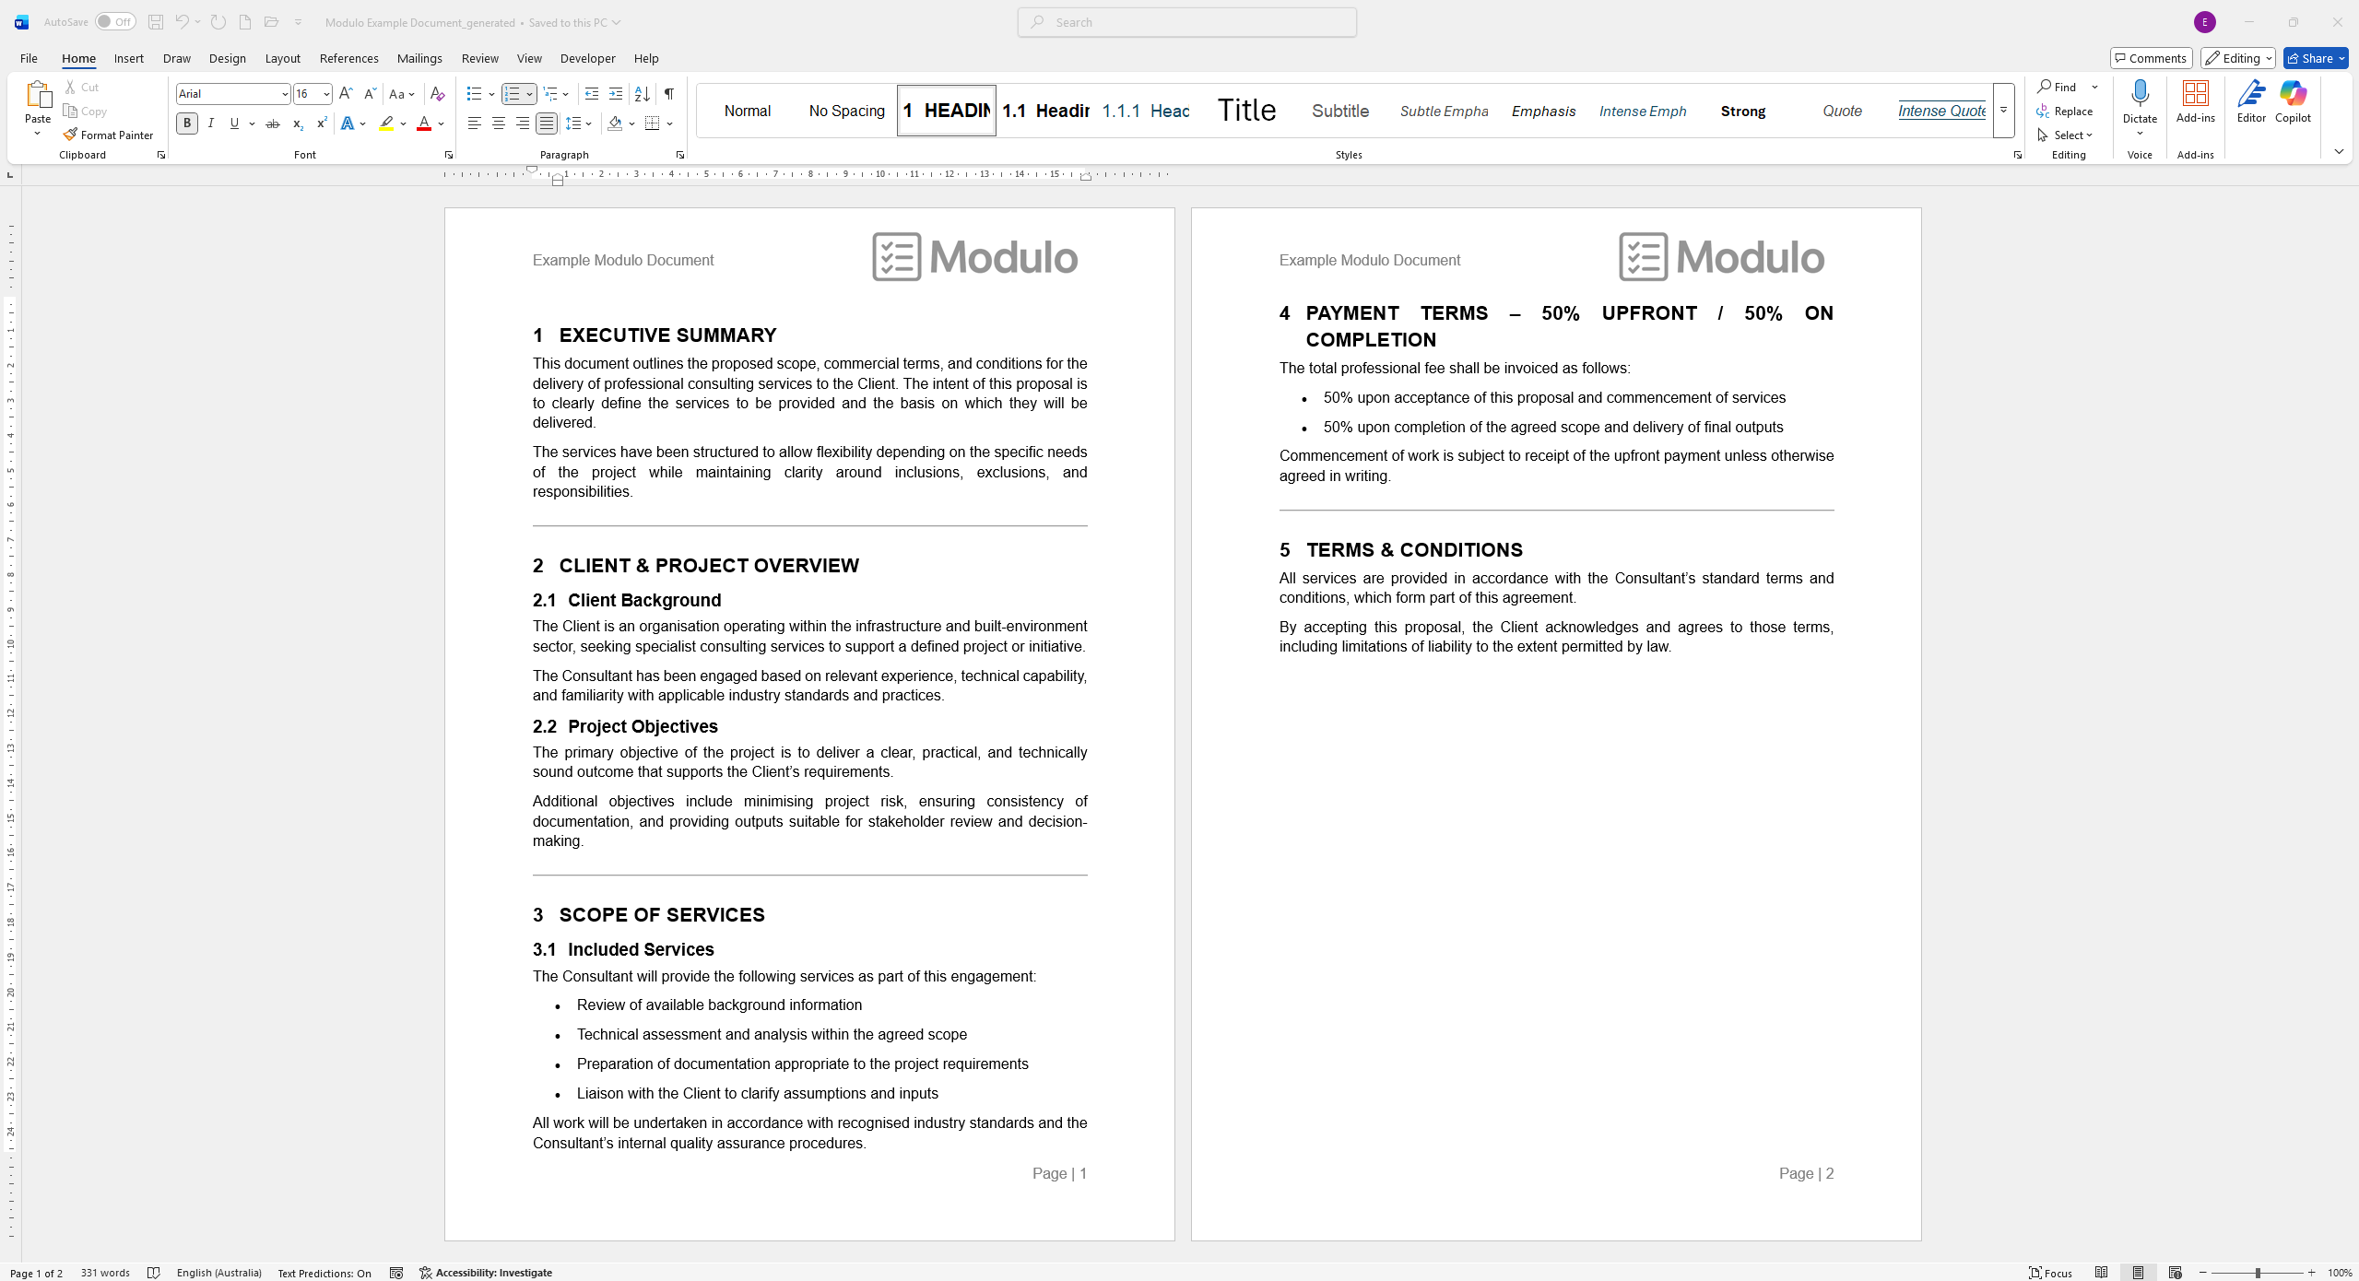This screenshot has width=2359, height=1281.
Task: Expand the line spacing options
Action: (x=588, y=123)
